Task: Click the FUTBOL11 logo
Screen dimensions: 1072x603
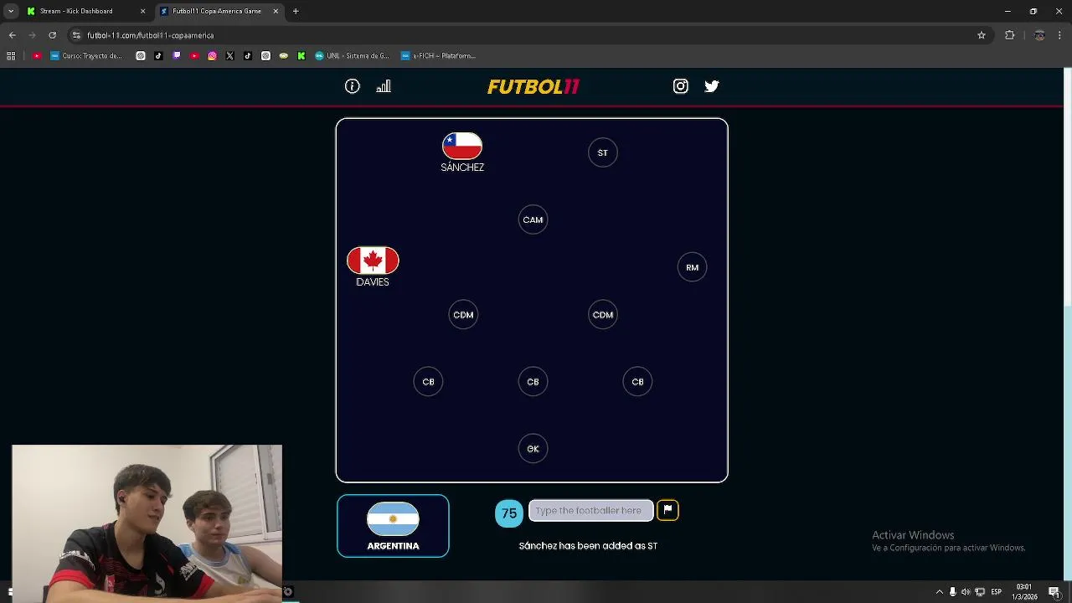Action: (x=533, y=86)
